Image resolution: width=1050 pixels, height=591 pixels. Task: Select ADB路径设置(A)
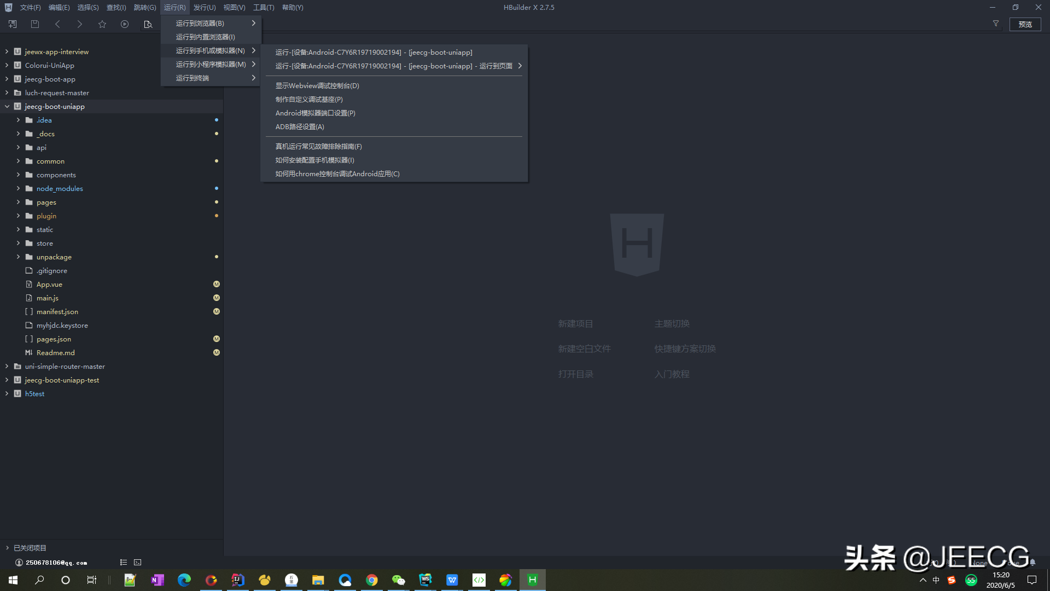click(394, 126)
